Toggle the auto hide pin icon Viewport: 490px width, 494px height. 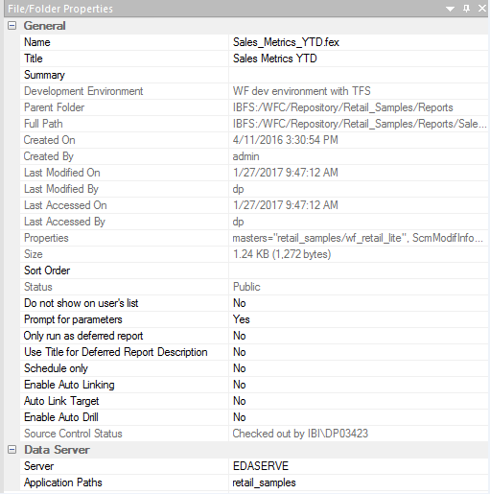467,9
